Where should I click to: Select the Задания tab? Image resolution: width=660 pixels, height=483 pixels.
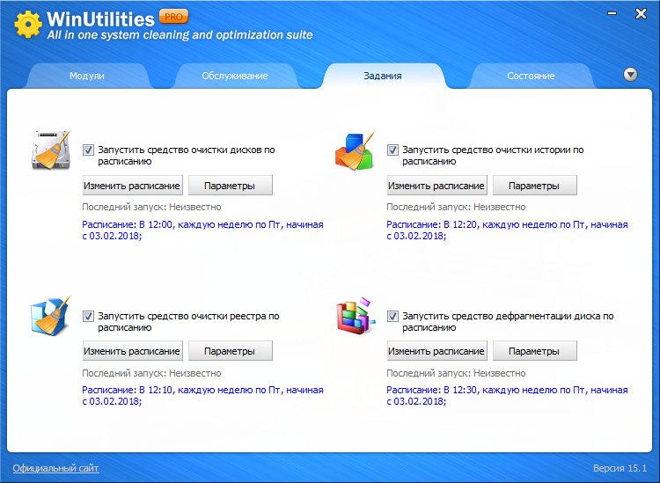click(x=383, y=76)
